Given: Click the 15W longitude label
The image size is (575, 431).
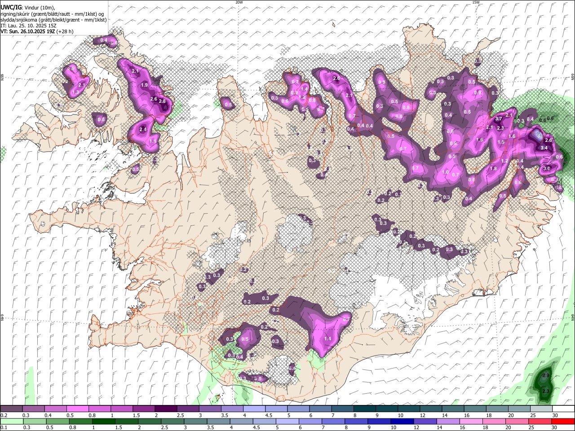Looking at the screenshot, I should coord(476,2).
